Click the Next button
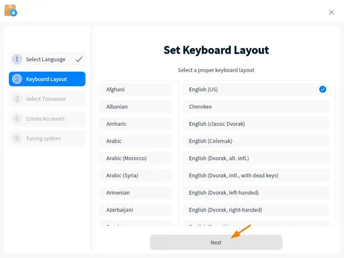 pos(216,242)
